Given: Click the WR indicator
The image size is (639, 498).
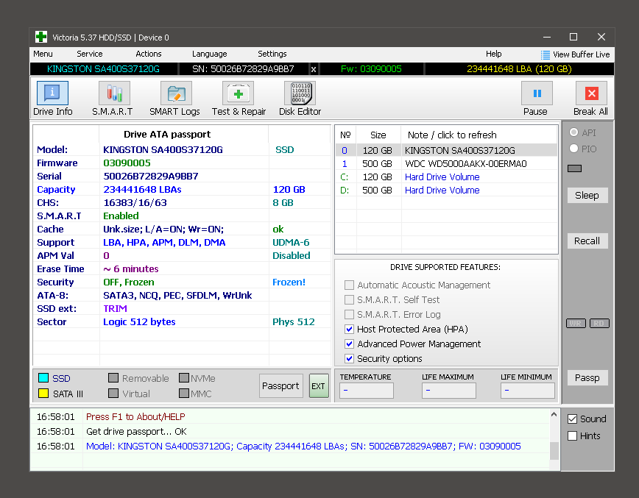Looking at the screenshot, I should click(576, 324).
